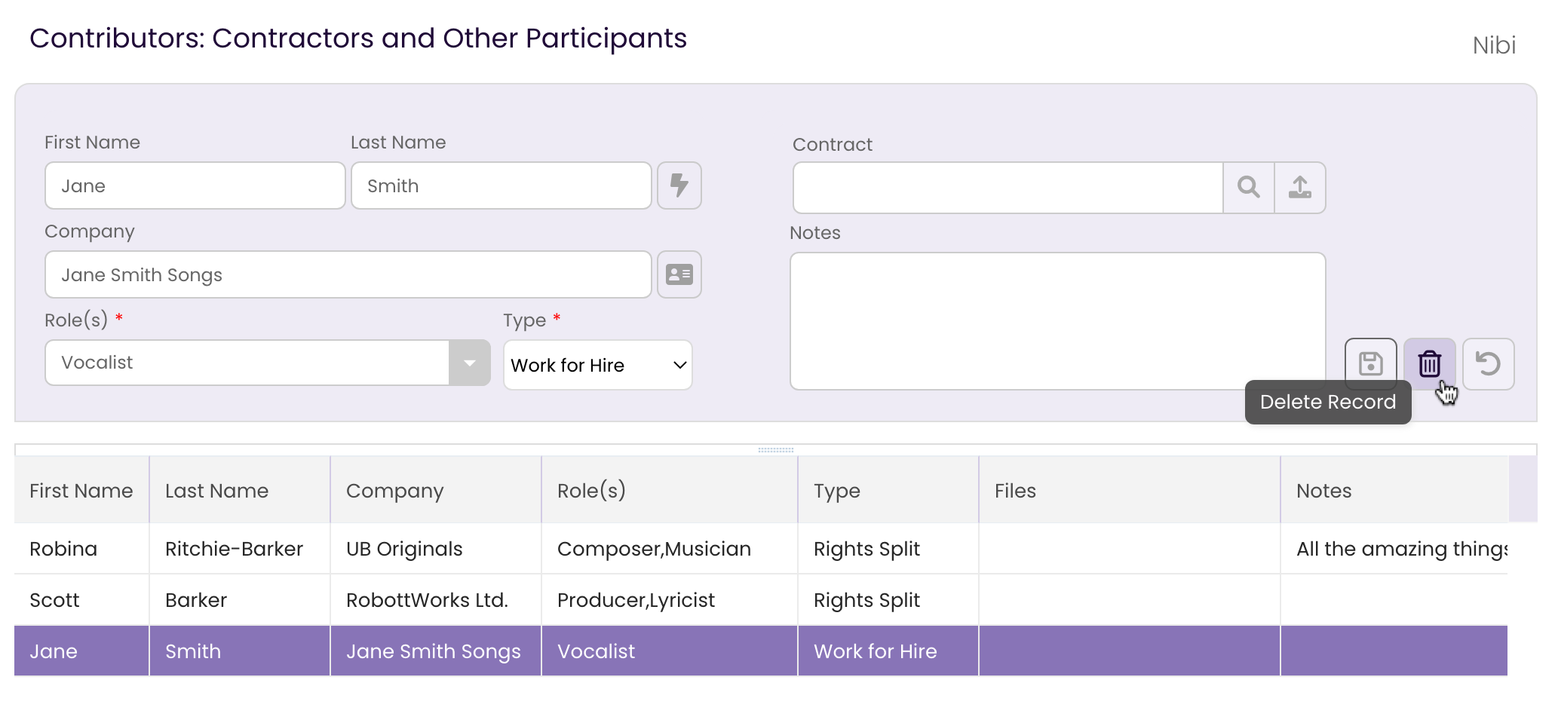Search contracts with the magnifier icon
Viewport: 1555px width, 723px height.
click(x=1249, y=187)
